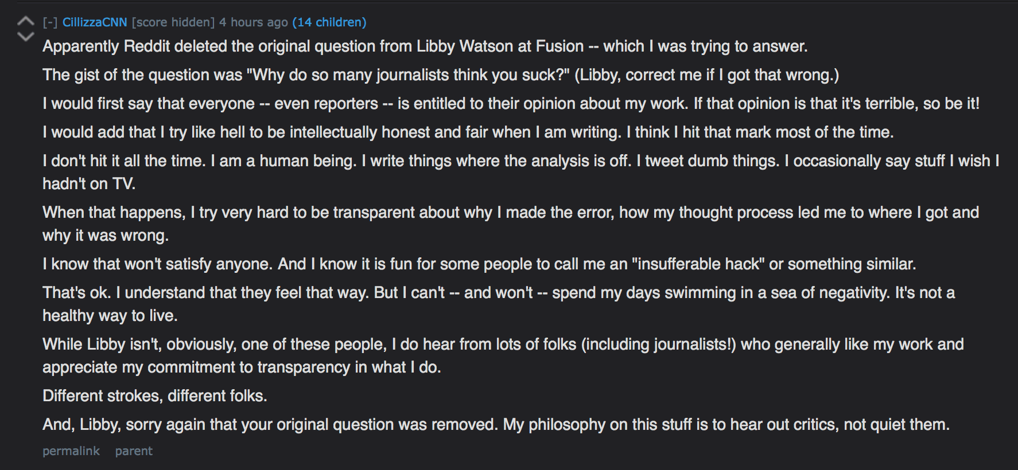This screenshot has height=470, width=1018.
Task: Click the '4 hours ago' timestamp
Action: [254, 22]
